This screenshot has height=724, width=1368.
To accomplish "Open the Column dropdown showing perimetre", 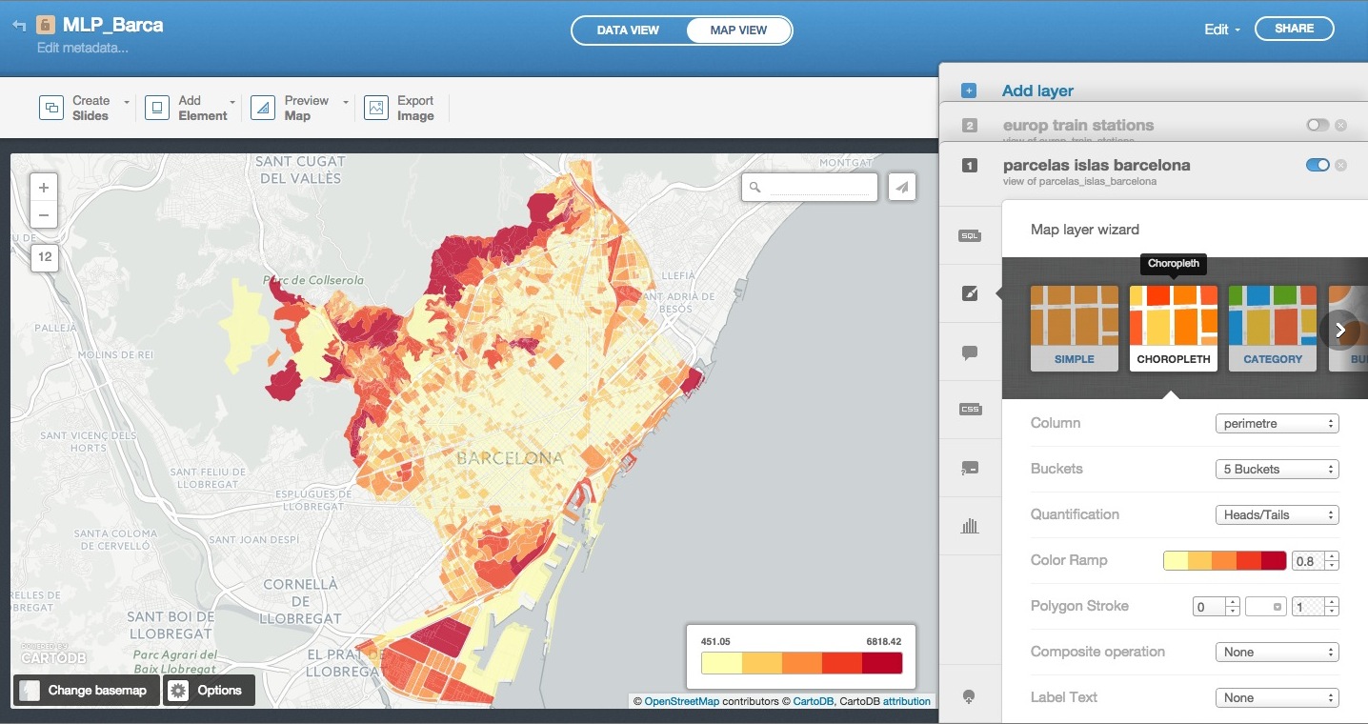I will tap(1277, 423).
